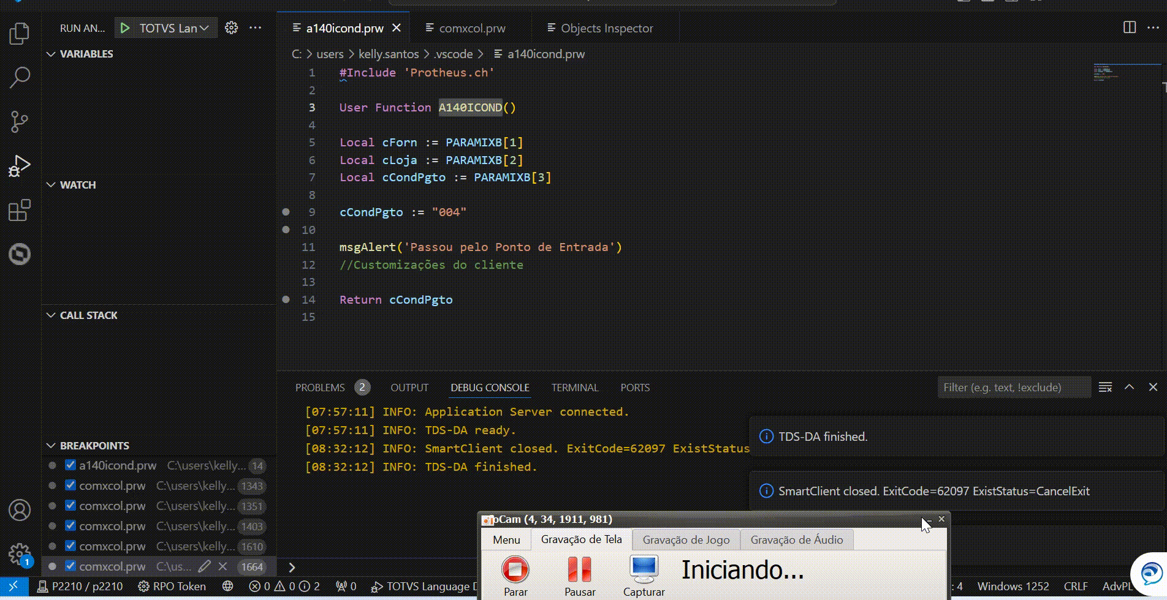This screenshot has height=600, width=1167.
Task: Click the debug console input chevron prompt
Action: [292, 568]
